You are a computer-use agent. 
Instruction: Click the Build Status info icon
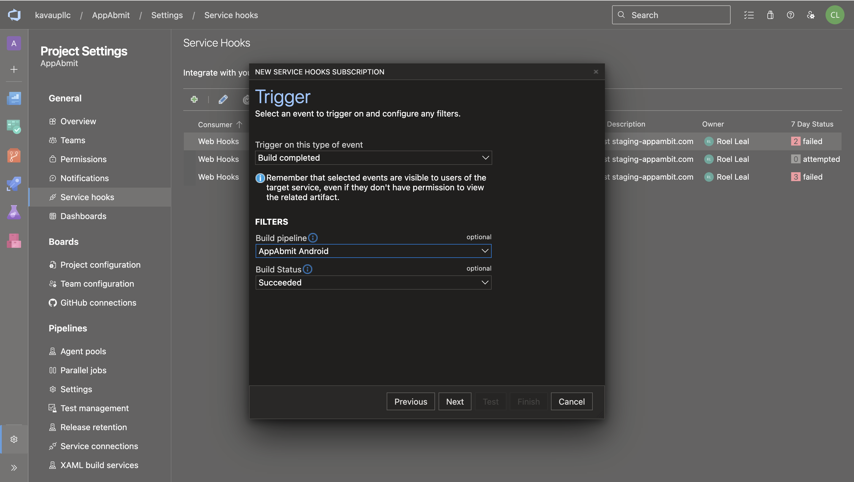[x=308, y=269]
